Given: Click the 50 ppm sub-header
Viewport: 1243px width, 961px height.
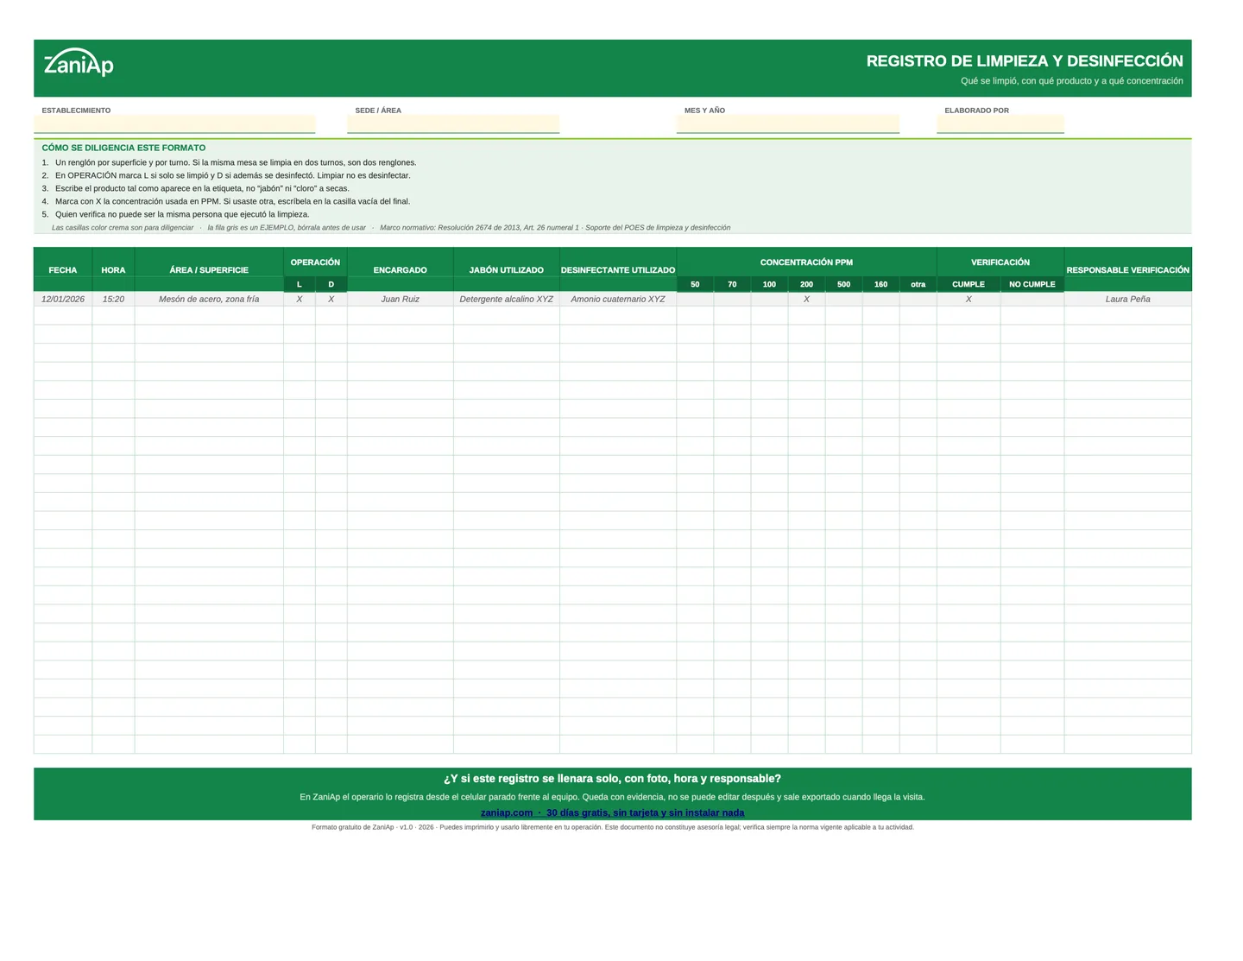Looking at the screenshot, I should pyautogui.click(x=695, y=284).
